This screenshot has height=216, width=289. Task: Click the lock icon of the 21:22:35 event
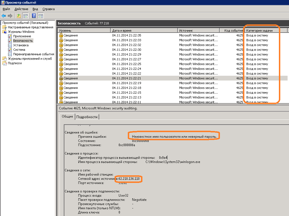pos(61,35)
